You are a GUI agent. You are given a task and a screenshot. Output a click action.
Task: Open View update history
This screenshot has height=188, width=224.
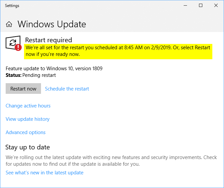(x=28, y=119)
